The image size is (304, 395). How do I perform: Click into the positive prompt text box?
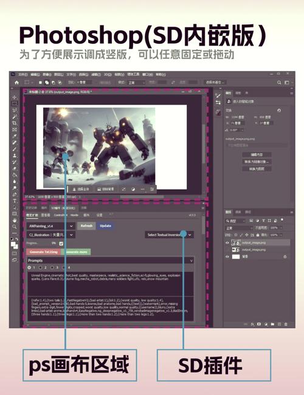tap(111, 284)
